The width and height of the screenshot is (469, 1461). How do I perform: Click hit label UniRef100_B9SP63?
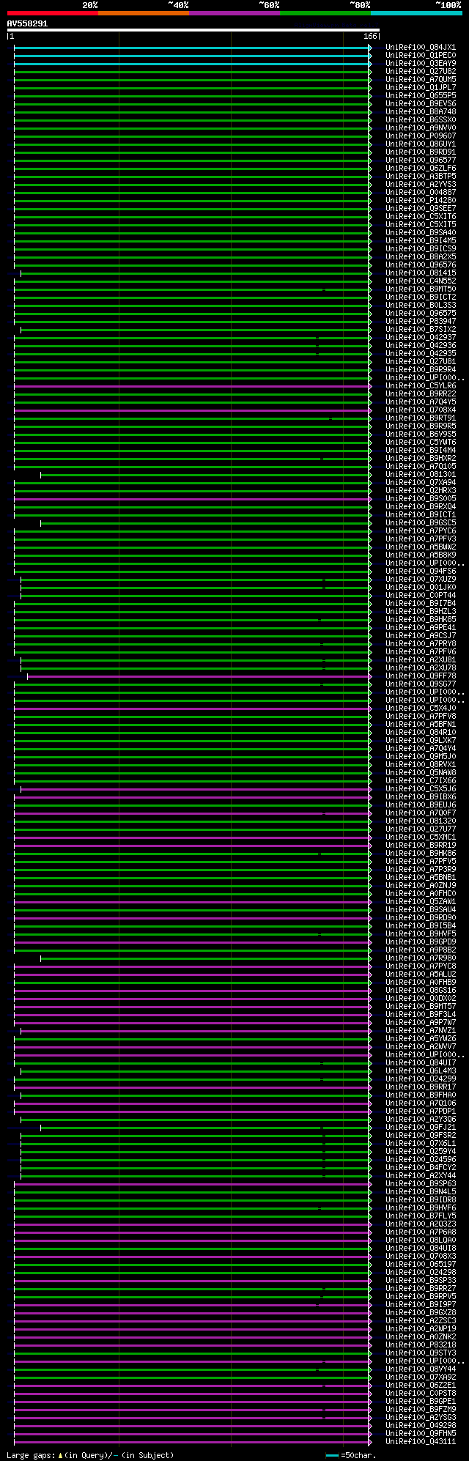421,1184
